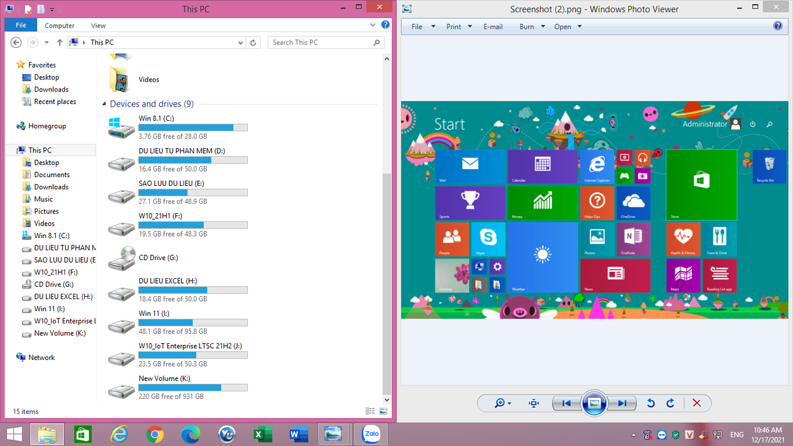Screen dimensions: 793x446
Task: Open the Burn dropdown menu
Action: tap(530, 27)
